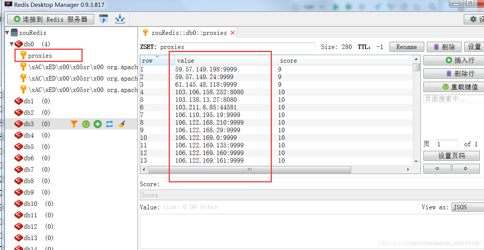Click the import connections toolbar icon

[x=104, y=19]
